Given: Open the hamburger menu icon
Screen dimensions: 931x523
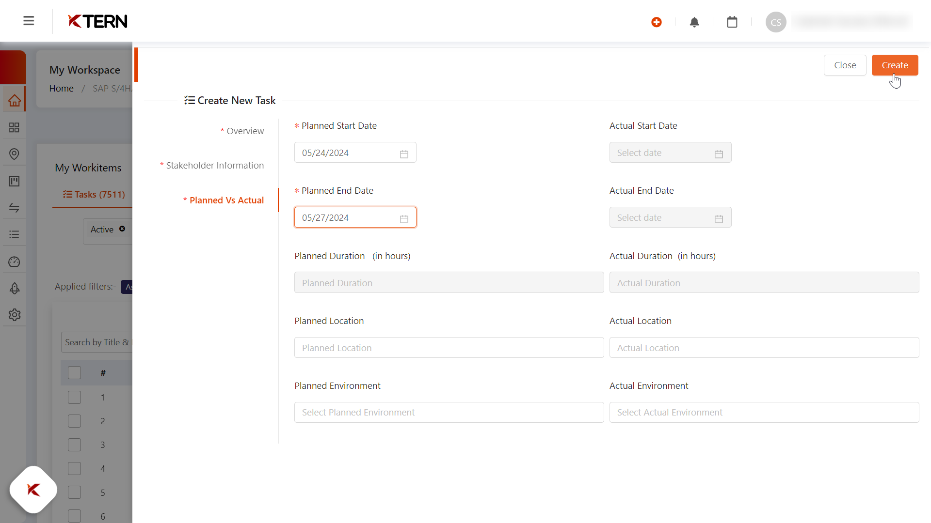Looking at the screenshot, I should [29, 21].
